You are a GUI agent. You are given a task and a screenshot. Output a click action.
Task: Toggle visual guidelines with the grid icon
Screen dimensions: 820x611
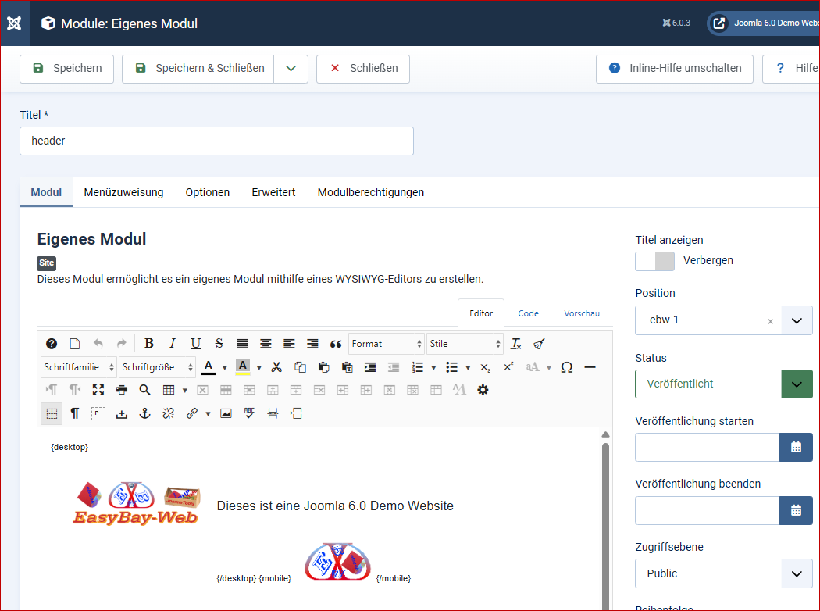pyautogui.click(x=51, y=413)
